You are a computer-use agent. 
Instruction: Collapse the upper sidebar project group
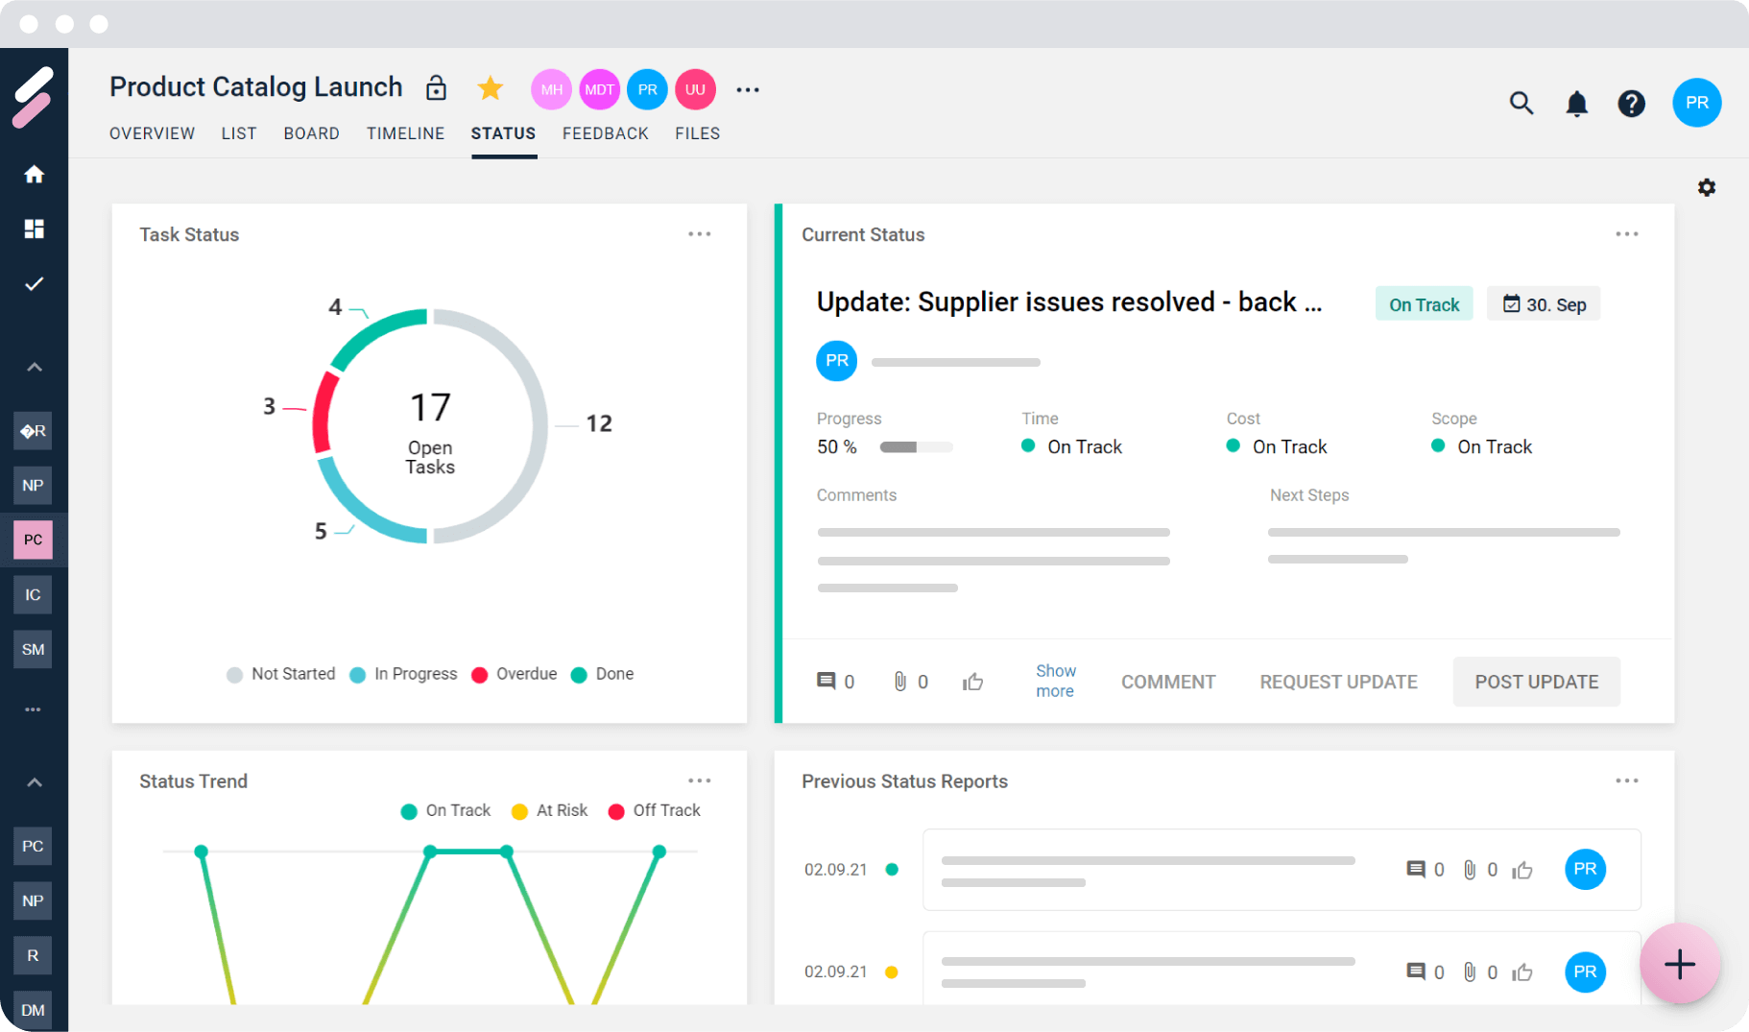(34, 367)
